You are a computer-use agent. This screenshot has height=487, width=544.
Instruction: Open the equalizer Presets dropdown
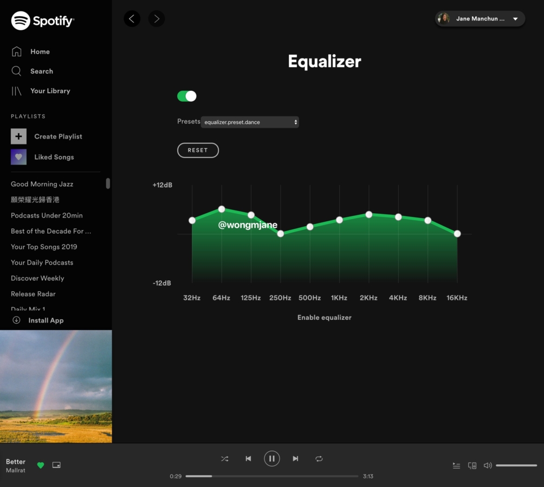250,122
